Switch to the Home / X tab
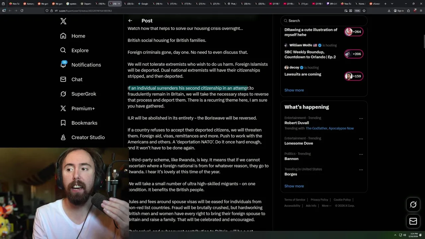This screenshot has width=425, height=239. tap(361, 4)
